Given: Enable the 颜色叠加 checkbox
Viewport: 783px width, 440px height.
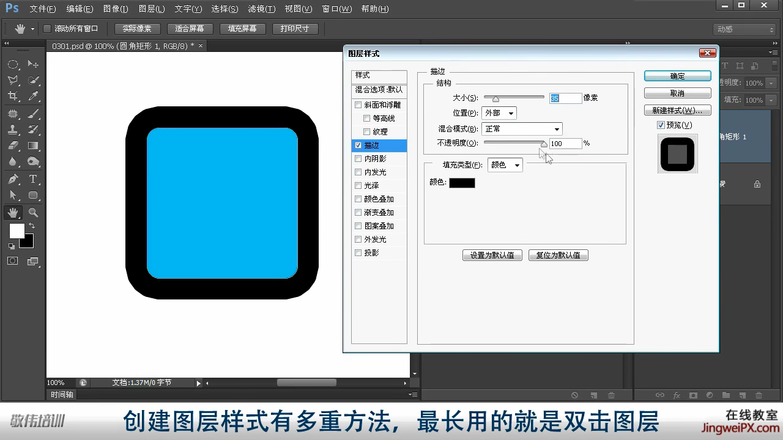Looking at the screenshot, I should [358, 199].
